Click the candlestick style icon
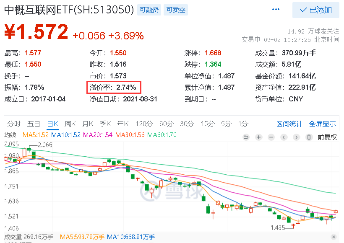 (309, 137)
